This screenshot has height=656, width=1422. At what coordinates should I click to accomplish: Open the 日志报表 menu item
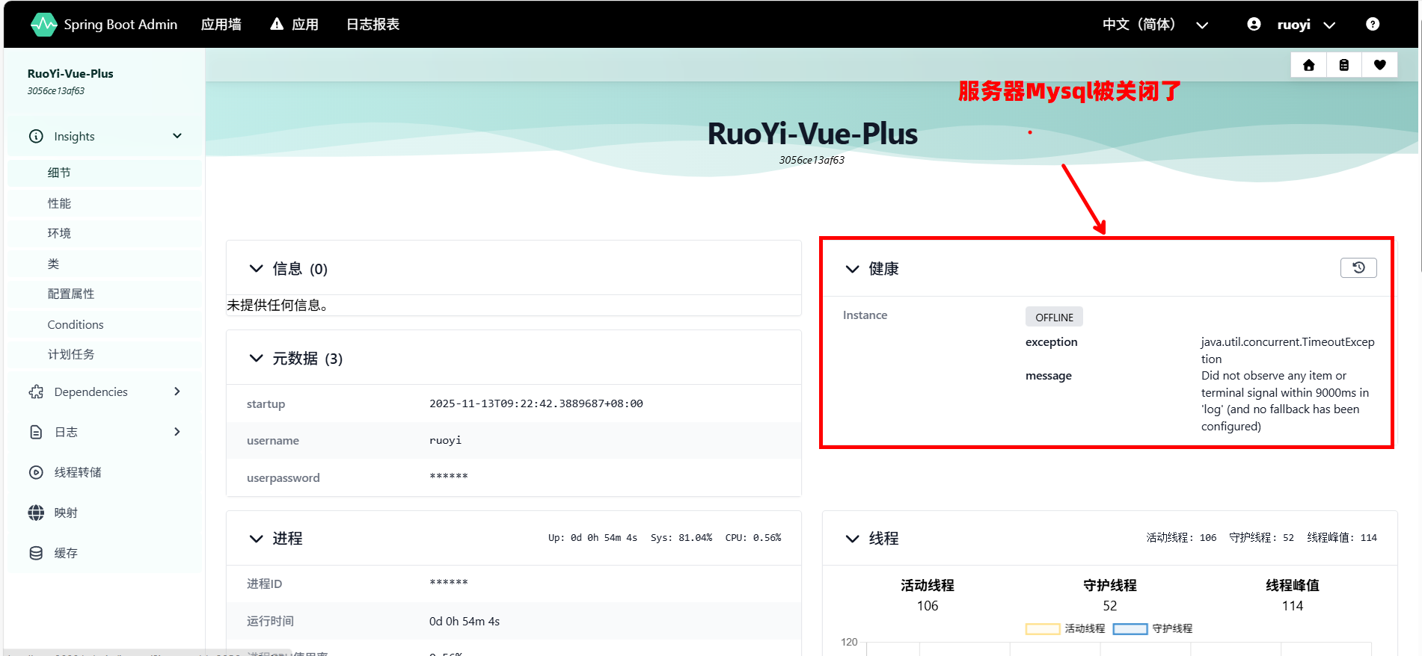(373, 25)
